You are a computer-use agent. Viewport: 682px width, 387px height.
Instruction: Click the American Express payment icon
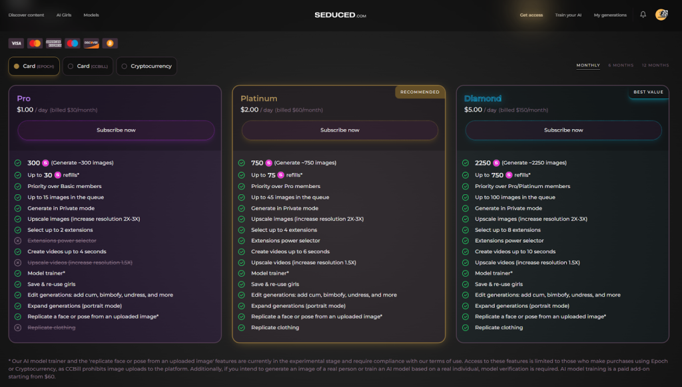coord(53,43)
